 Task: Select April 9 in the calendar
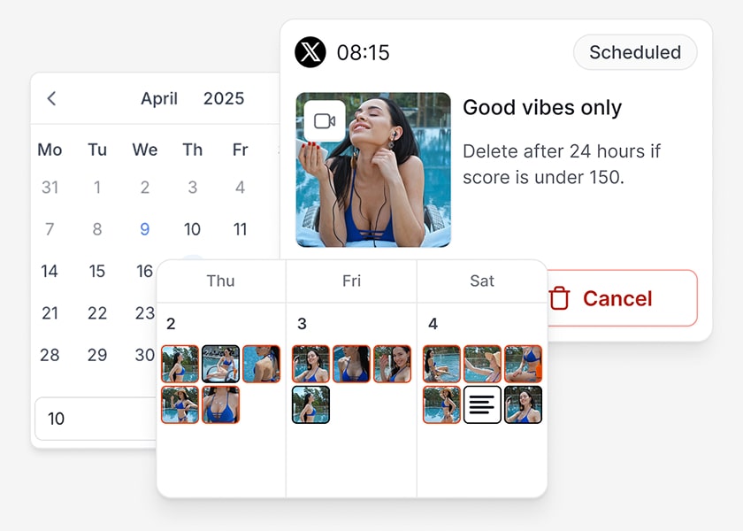pos(145,229)
